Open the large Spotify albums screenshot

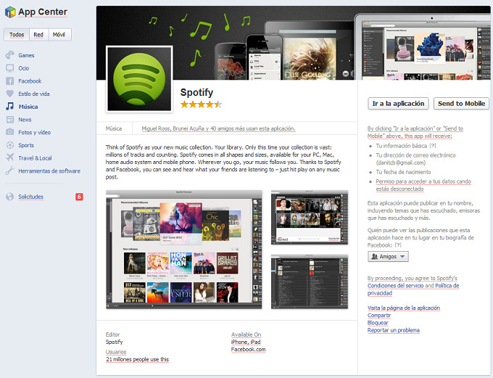pyautogui.click(x=184, y=250)
